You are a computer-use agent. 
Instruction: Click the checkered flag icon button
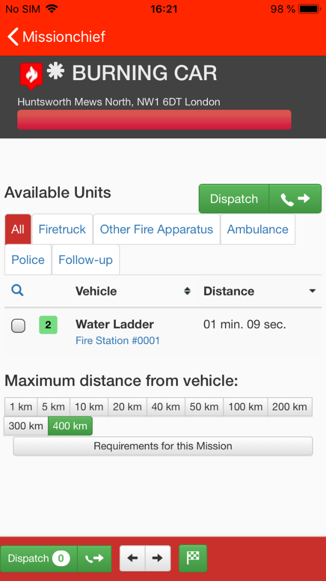click(193, 558)
